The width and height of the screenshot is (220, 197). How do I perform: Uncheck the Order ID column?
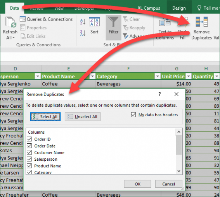pos(29,139)
